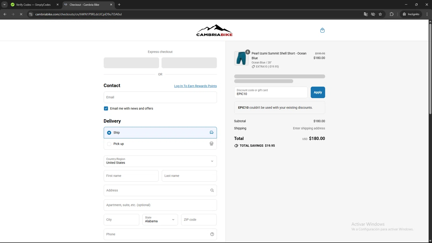
Task: Open the Country/Region dropdown
Action: click(x=160, y=161)
